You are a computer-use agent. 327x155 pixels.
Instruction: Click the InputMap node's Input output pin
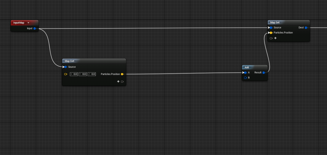point(34,28)
